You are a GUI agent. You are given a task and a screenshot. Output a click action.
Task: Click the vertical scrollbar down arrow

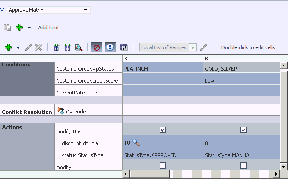tap(283, 167)
